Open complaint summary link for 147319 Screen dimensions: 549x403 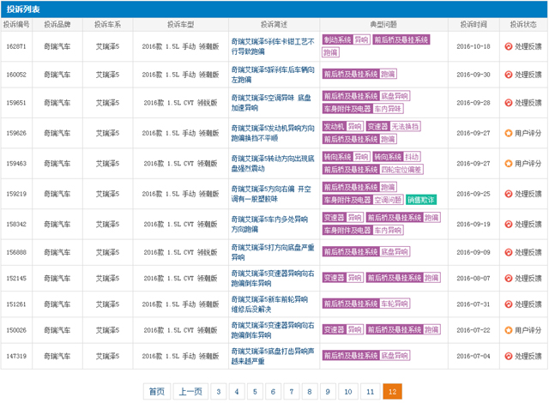273,356
